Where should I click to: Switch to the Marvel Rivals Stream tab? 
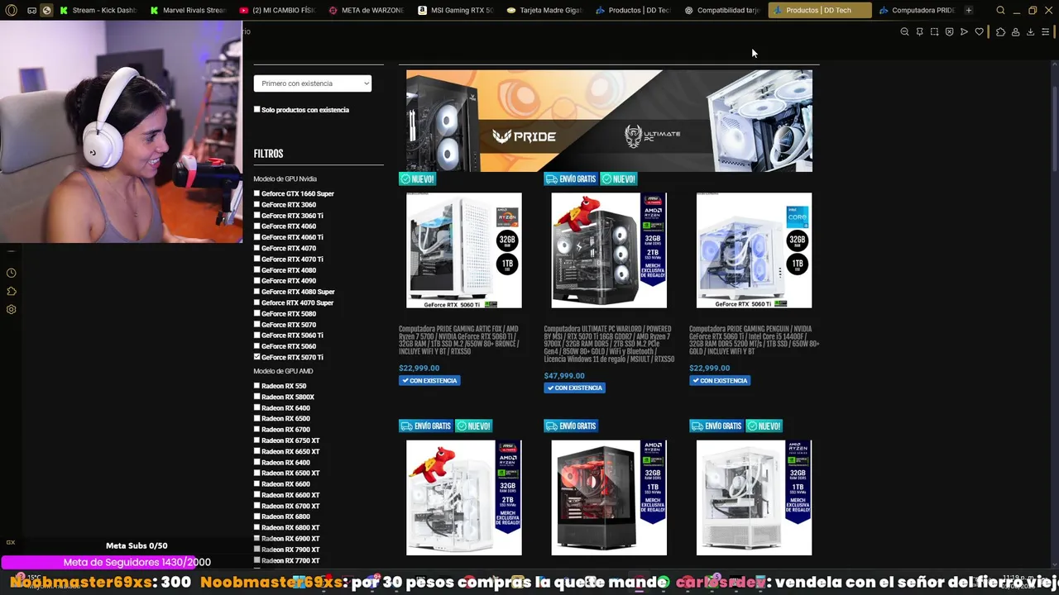189,10
